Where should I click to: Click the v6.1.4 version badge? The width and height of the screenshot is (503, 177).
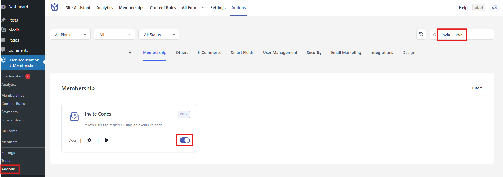479,7
